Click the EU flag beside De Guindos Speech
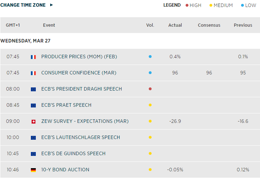Image resolution: width=260 pixels, height=178 pixels. 33,154
